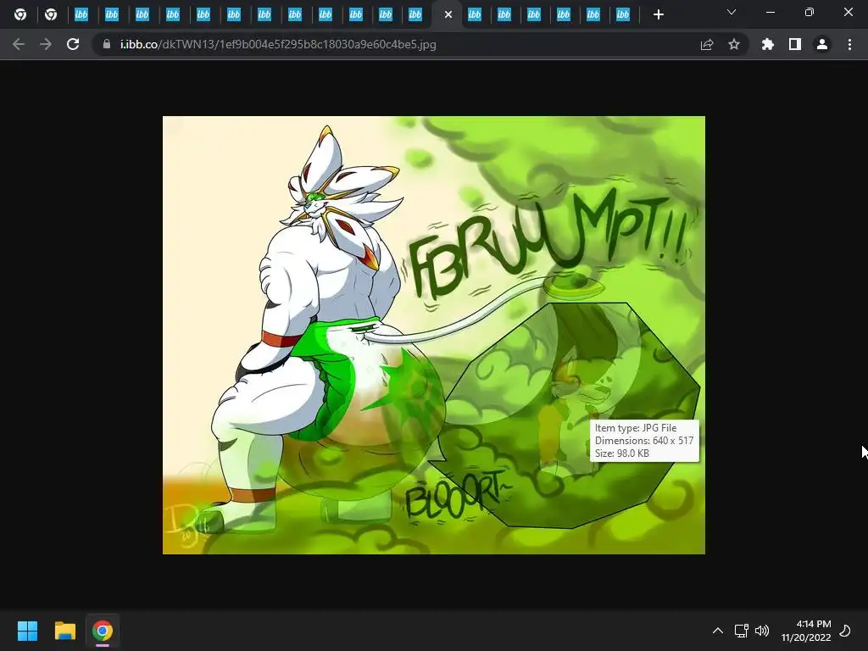The width and height of the screenshot is (868, 651).
Task: Switch to ibb tab right after active tab
Action: pos(475,14)
